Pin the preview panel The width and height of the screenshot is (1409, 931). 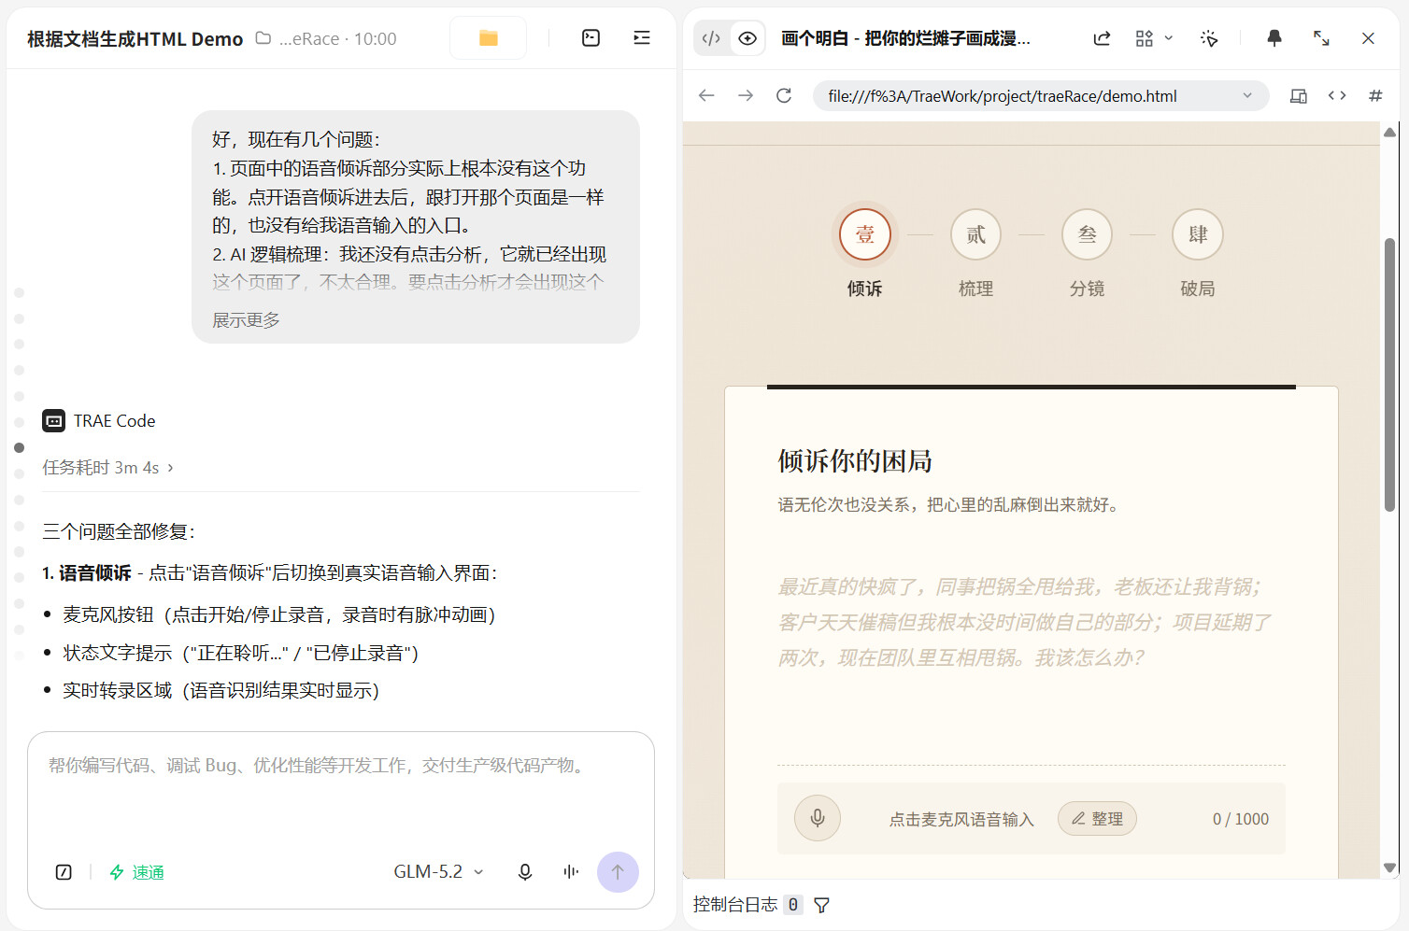click(x=1274, y=38)
